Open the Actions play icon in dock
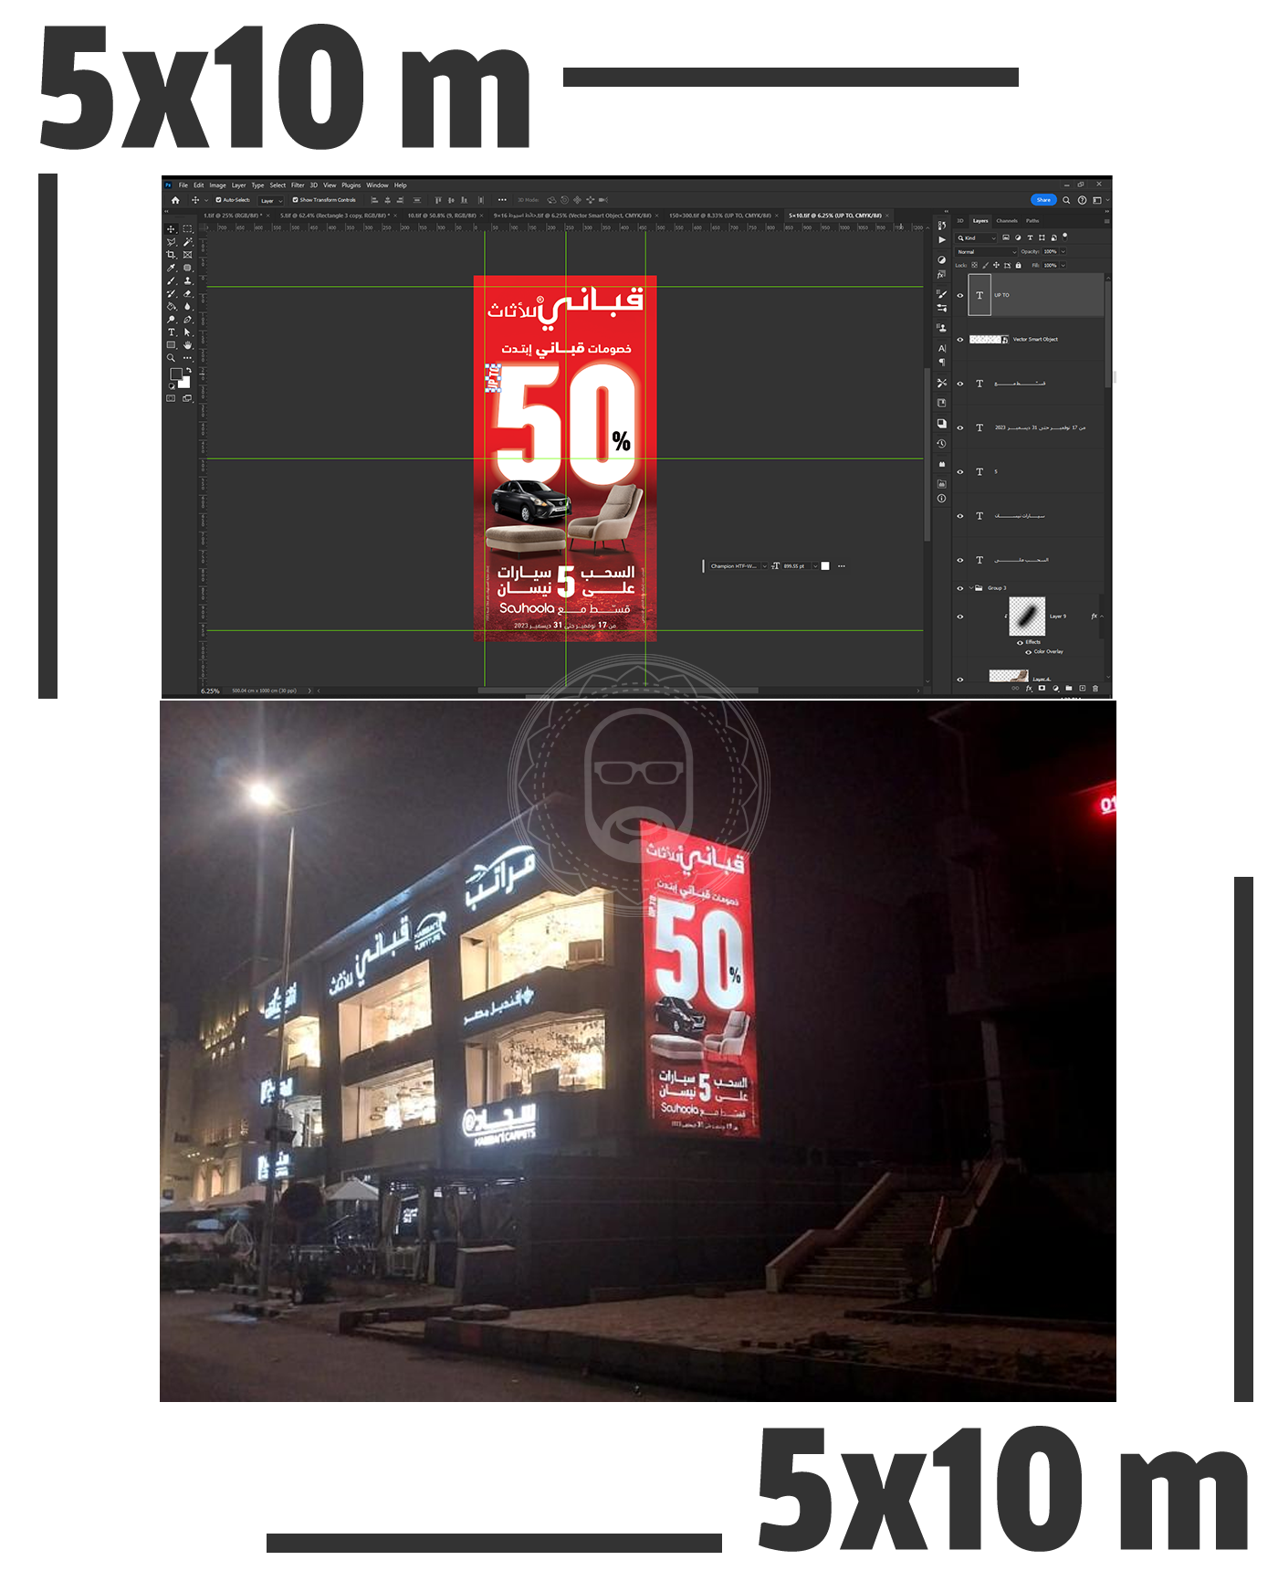Image resolution: width=1278 pixels, height=1571 pixels. pos(942,239)
